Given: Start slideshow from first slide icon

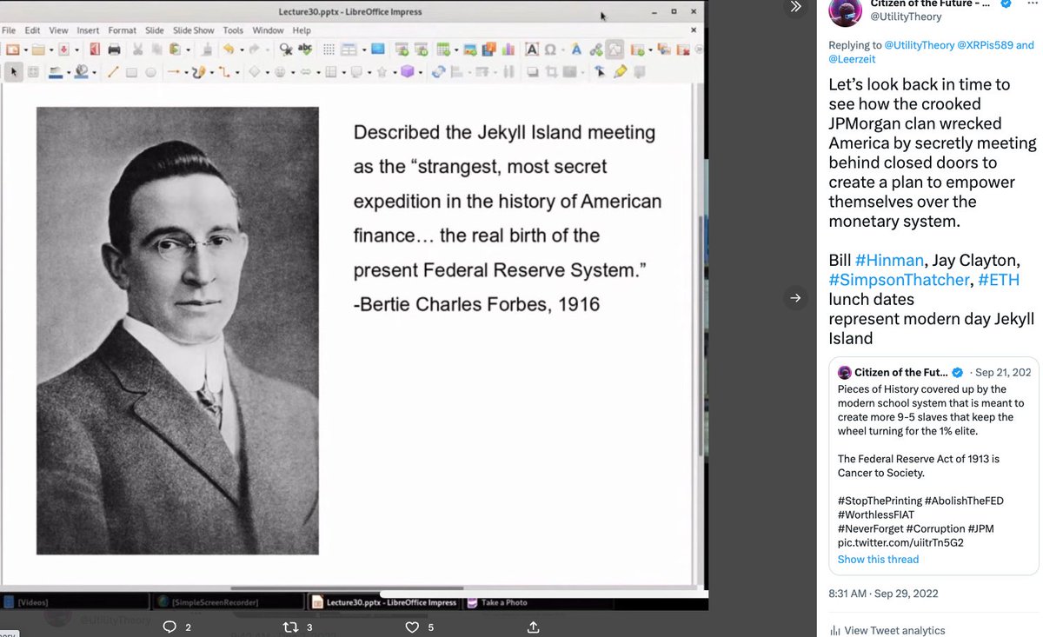Looking at the screenshot, I should pos(402,49).
